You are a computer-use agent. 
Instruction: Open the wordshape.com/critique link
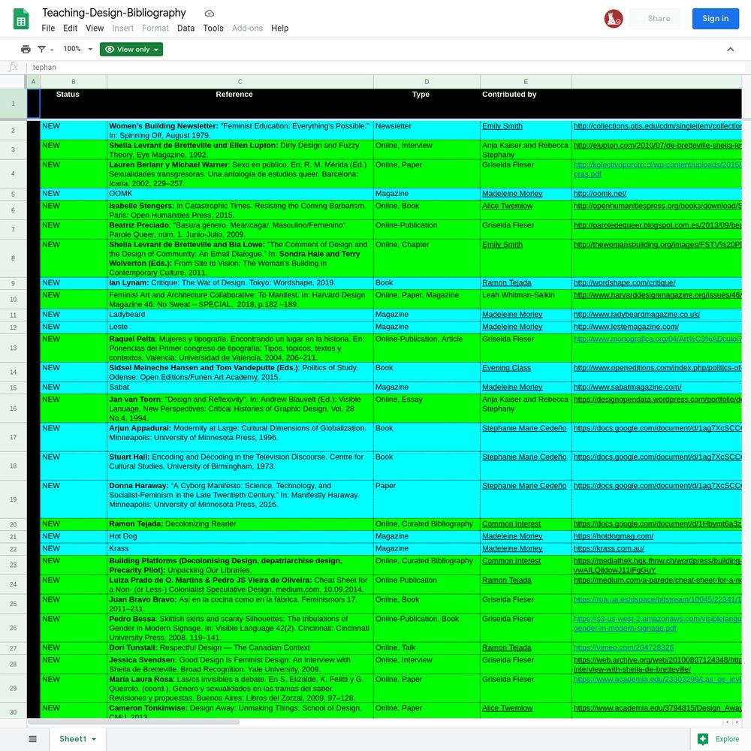click(x=625, y=283)
